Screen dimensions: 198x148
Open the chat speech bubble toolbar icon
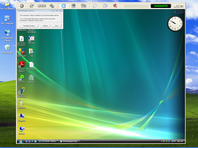(105, 6)
